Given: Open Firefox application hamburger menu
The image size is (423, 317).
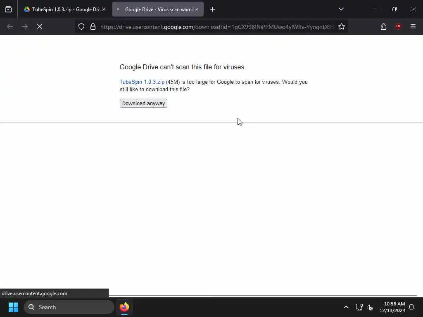Looking at the screenshot, I should point(413,26).
